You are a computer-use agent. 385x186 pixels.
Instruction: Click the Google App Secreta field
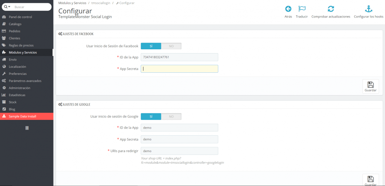(x=180, y=139)
